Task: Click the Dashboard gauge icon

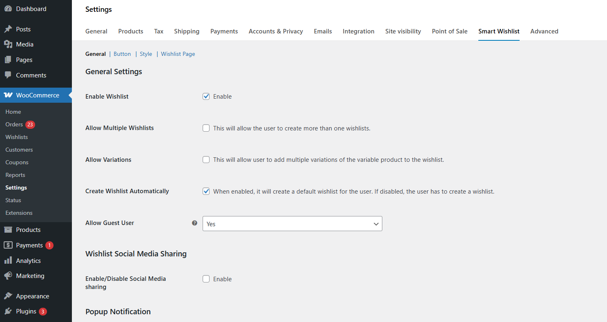Action: [8, 9]
